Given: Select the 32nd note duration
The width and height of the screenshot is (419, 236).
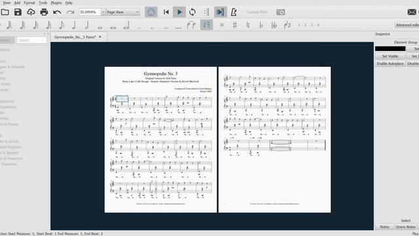Looking at the screenshot, I should (x=35, y=25).
